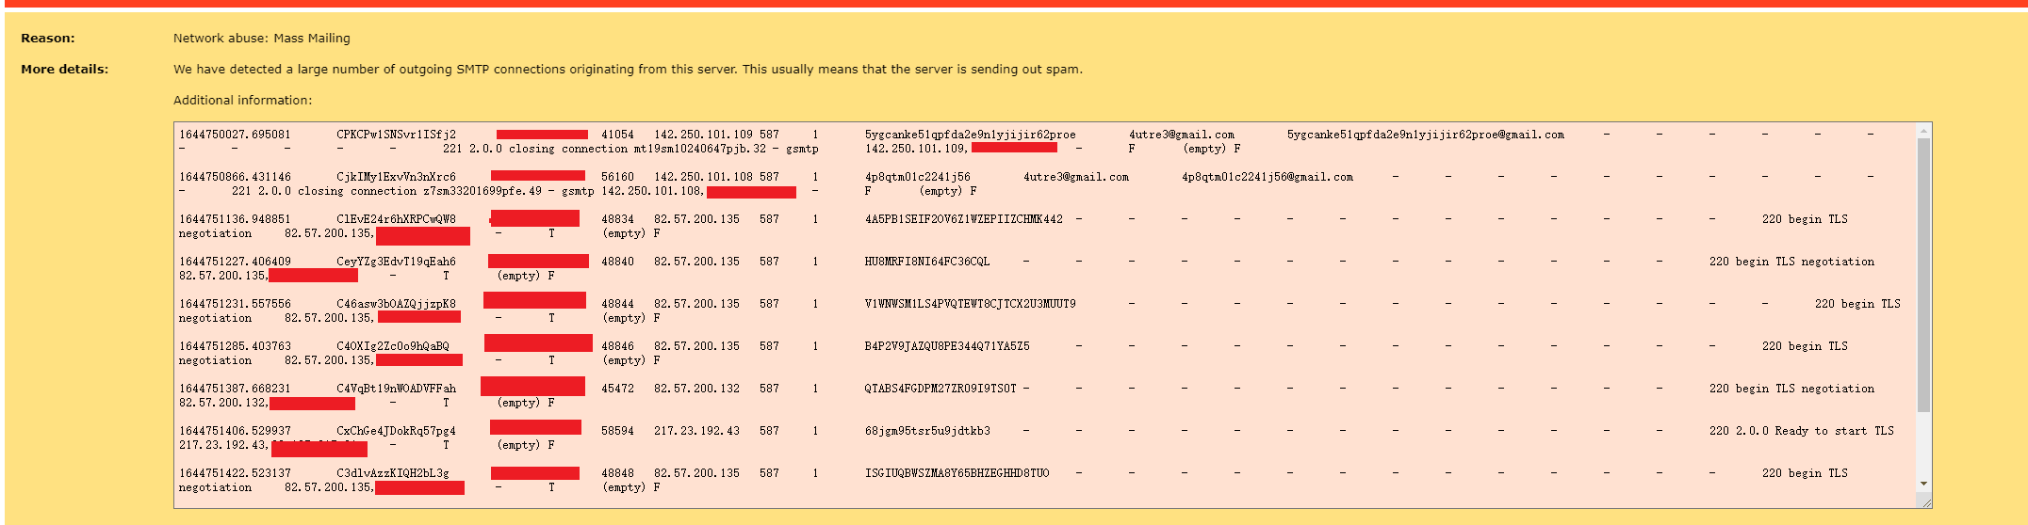Click session ID CjkIMy1ExvVn3nXrc6
The image size is (2028, 525).
(x=396, y=177)
